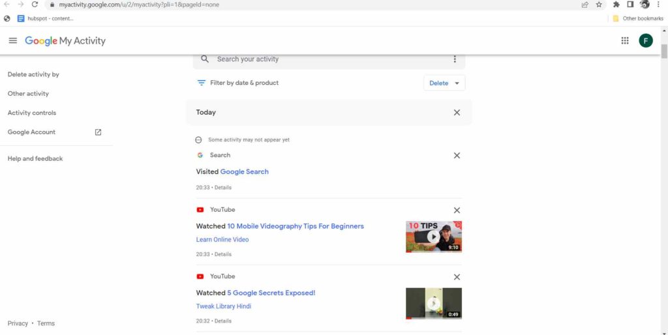Open Details for 5 Google Secrets entry
Screen dimensions: 668x335
223,321
